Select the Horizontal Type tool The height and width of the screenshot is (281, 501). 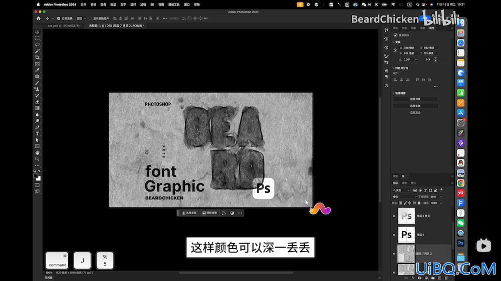pyautogui.click(x=37, y=133)
